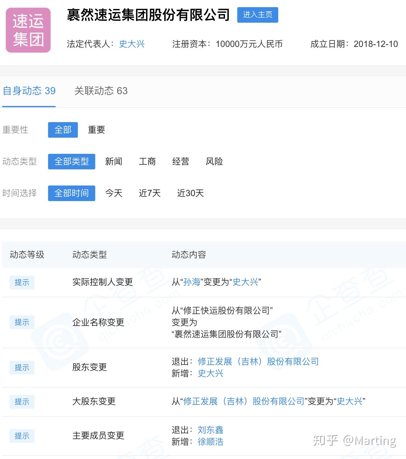This screenshot has height=459, width=406.
Task: Click 提示 tag in 大股东变更 row
Action: [x=22, y=402]
